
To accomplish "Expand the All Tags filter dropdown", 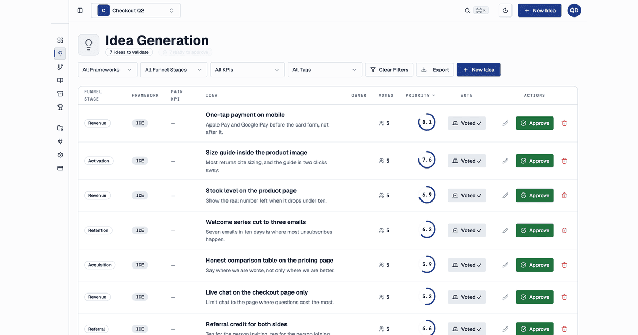I will coord(325,70).
